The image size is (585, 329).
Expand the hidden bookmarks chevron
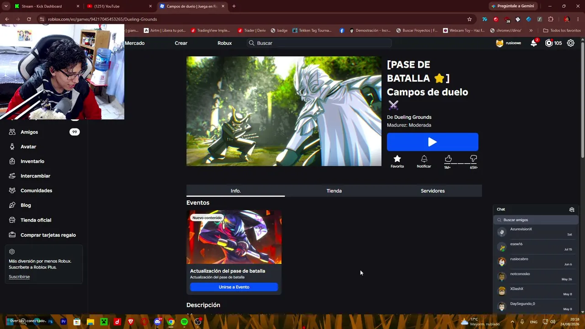531,31
